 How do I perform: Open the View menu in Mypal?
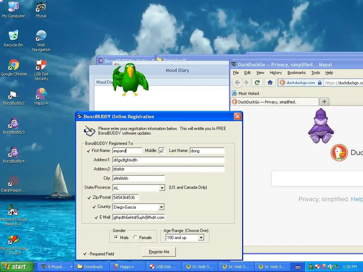pos(260,73)
